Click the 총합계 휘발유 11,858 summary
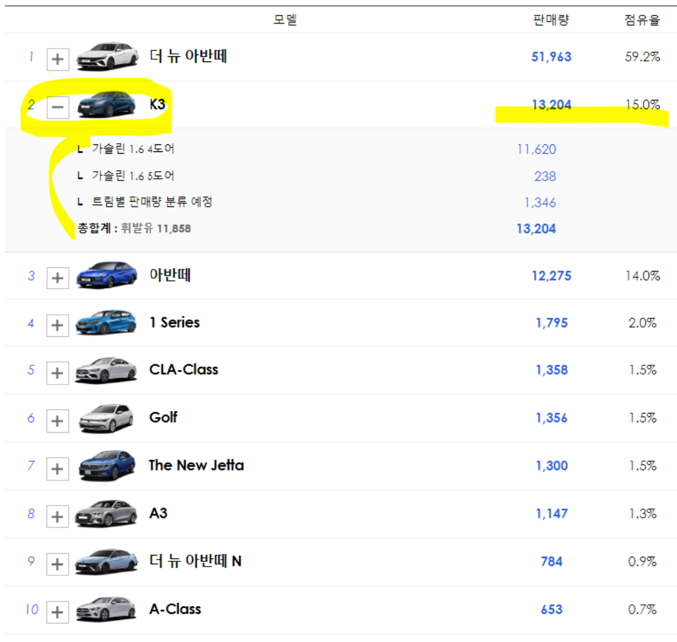 tap(134, 228)
